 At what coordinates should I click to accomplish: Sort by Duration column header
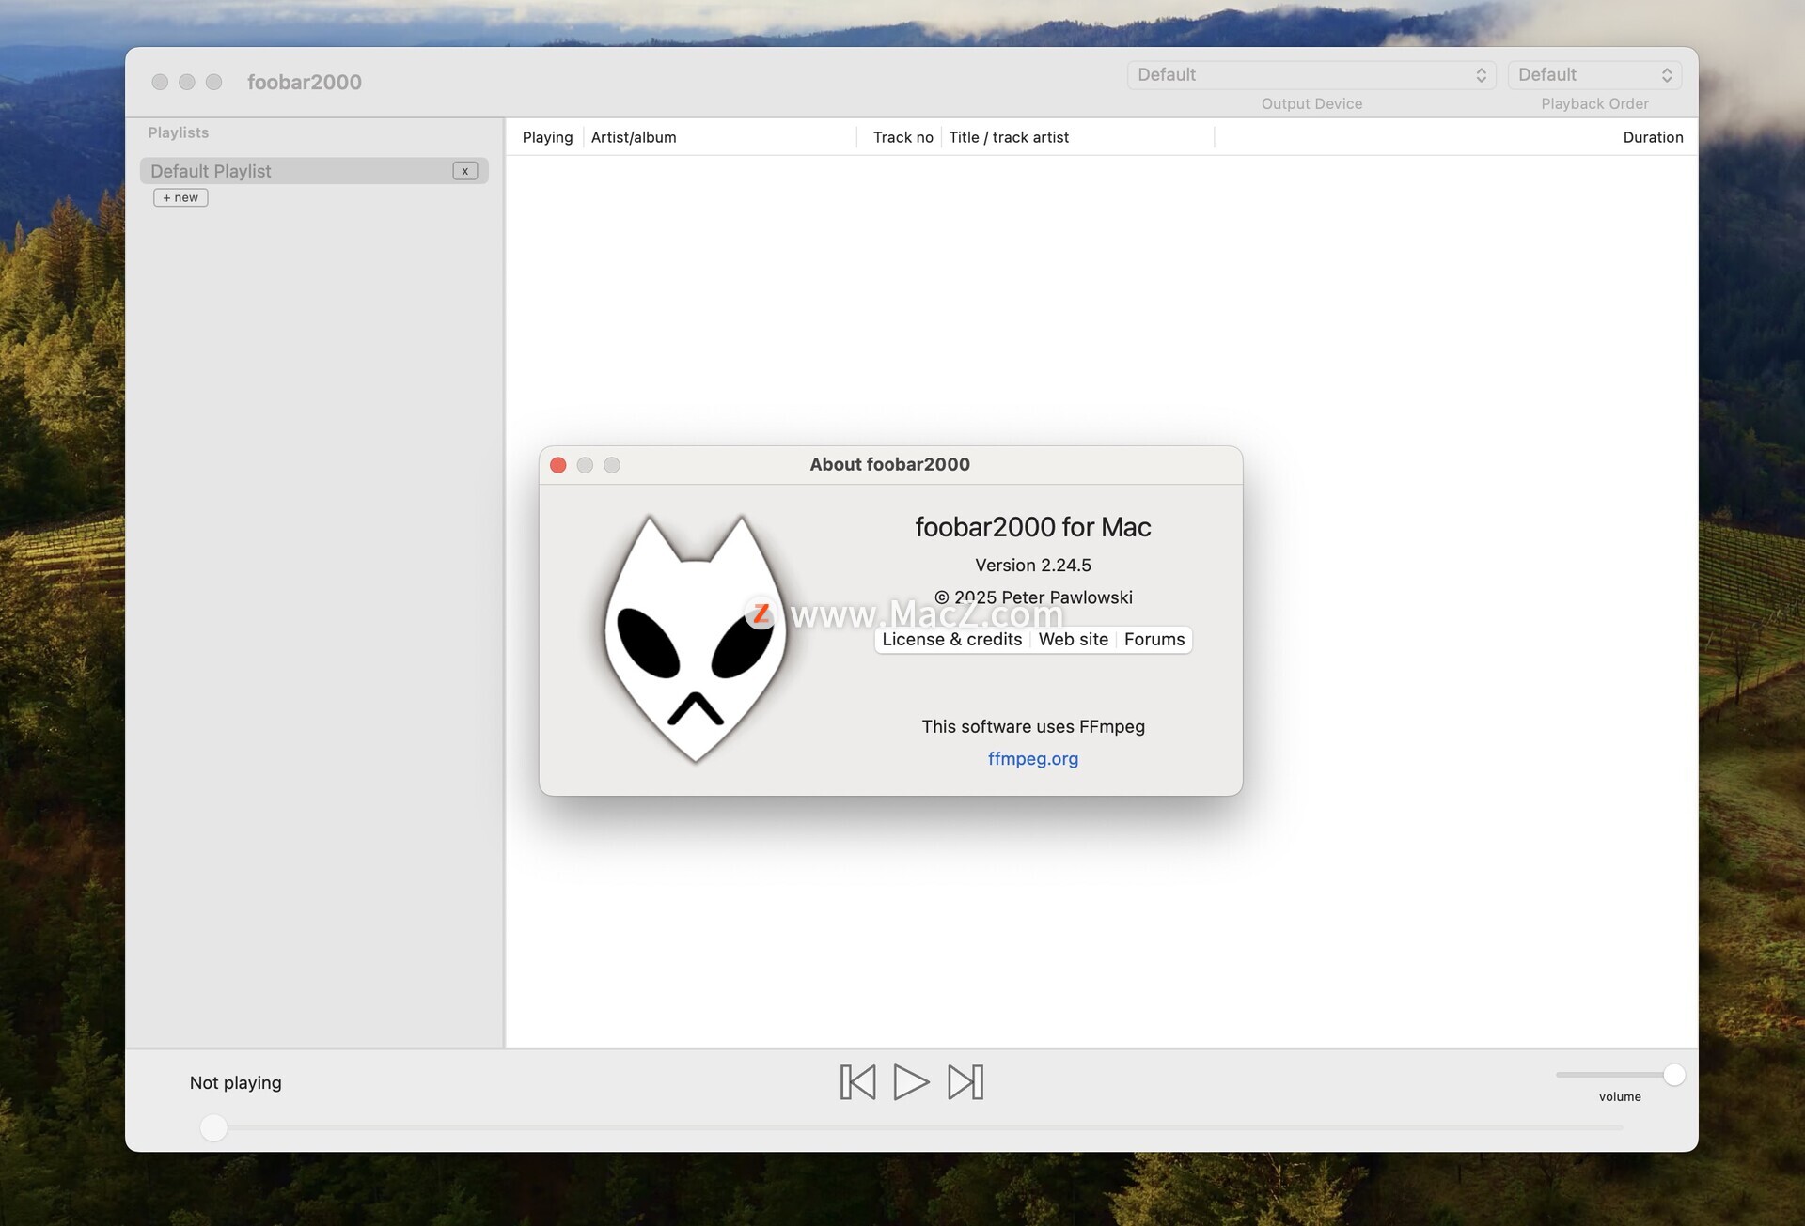pyautogui.click(x=1653, y=137)
